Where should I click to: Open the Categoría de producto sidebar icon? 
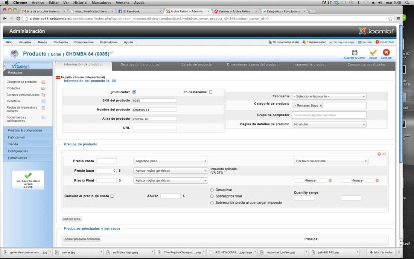click(43, 82)
